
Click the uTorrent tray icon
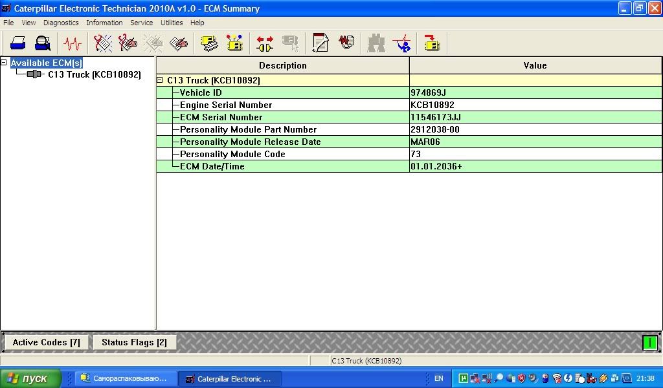464,378
